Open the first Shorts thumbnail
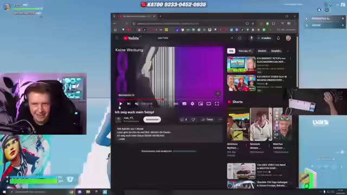Viewport: 347px width, 195px height. tap(237, 124)
